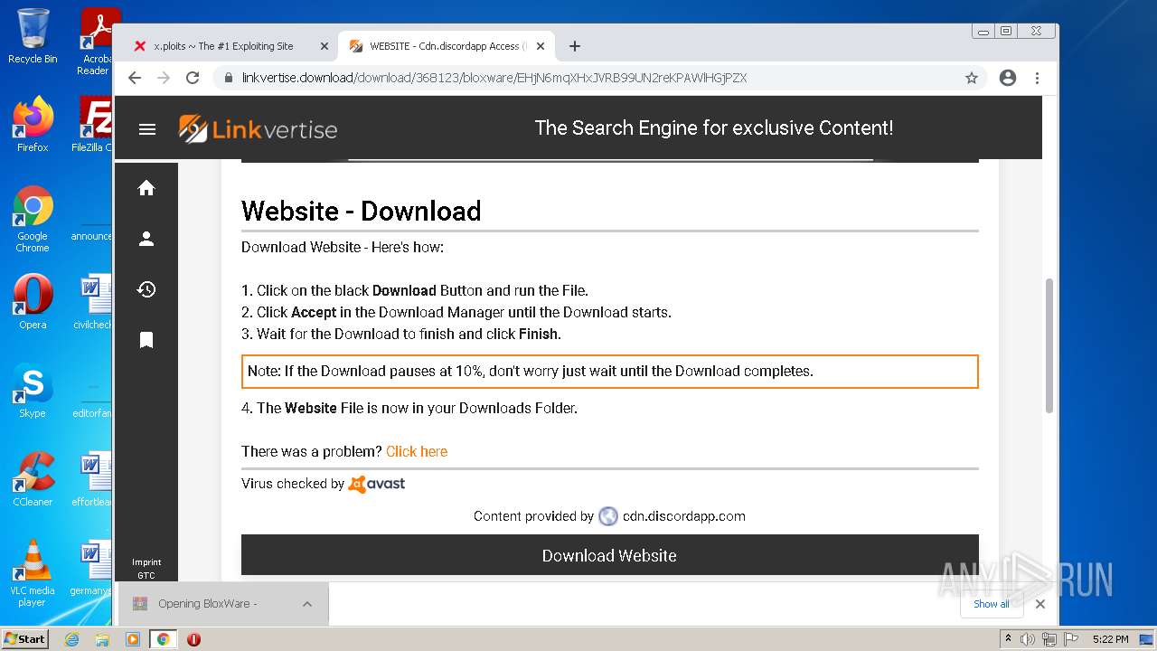Click the address bar URL
The height and width of the screenshot is (651, 1157).
coord(494,78)
